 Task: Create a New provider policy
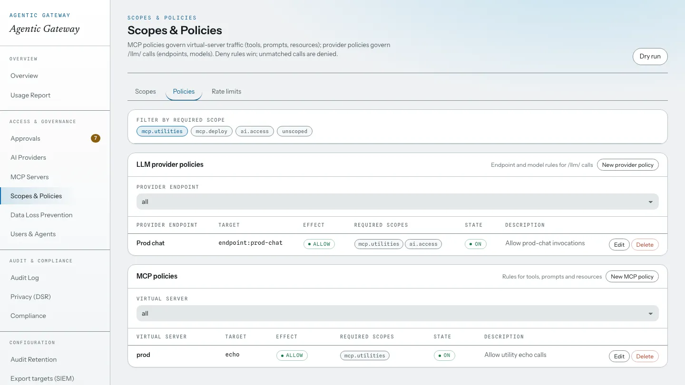pyautogui.click(x=628, y=165)
